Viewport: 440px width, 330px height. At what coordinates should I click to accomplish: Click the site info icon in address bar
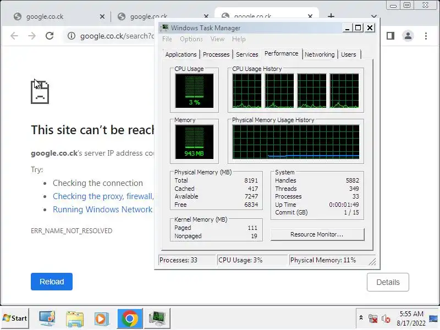[x=71, y=36]
